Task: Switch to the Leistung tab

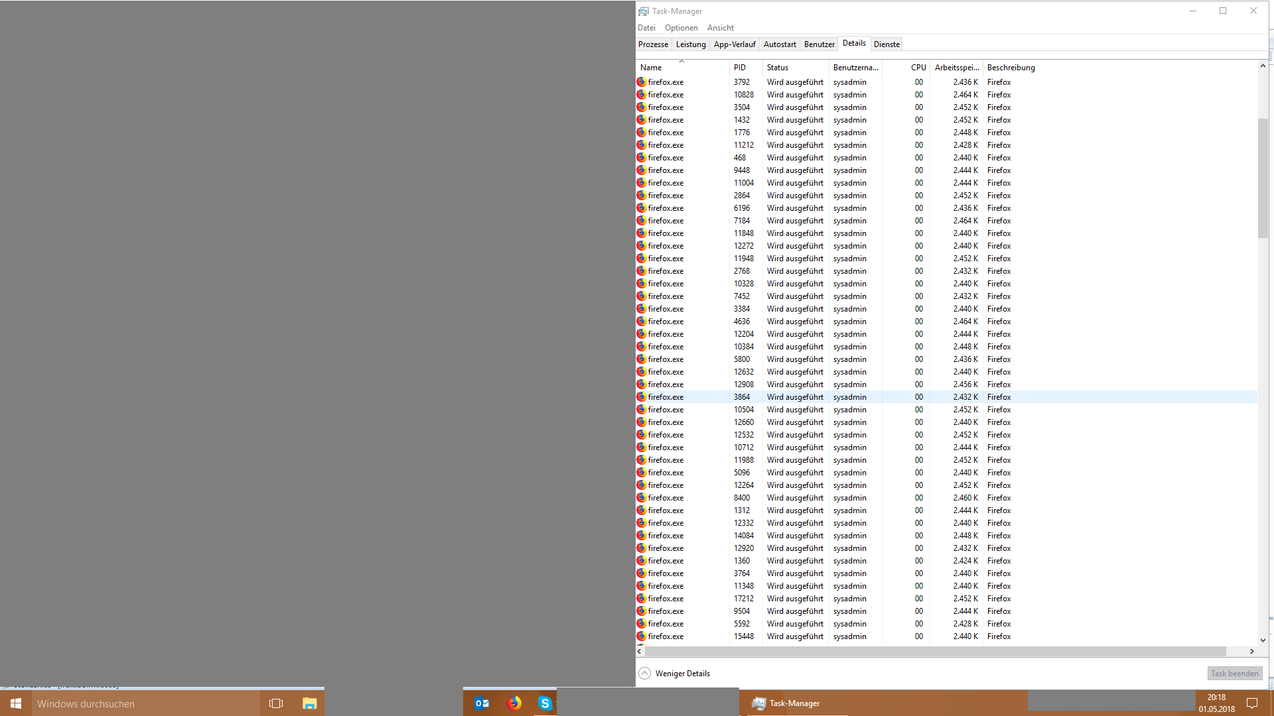Action: point(690,44)
